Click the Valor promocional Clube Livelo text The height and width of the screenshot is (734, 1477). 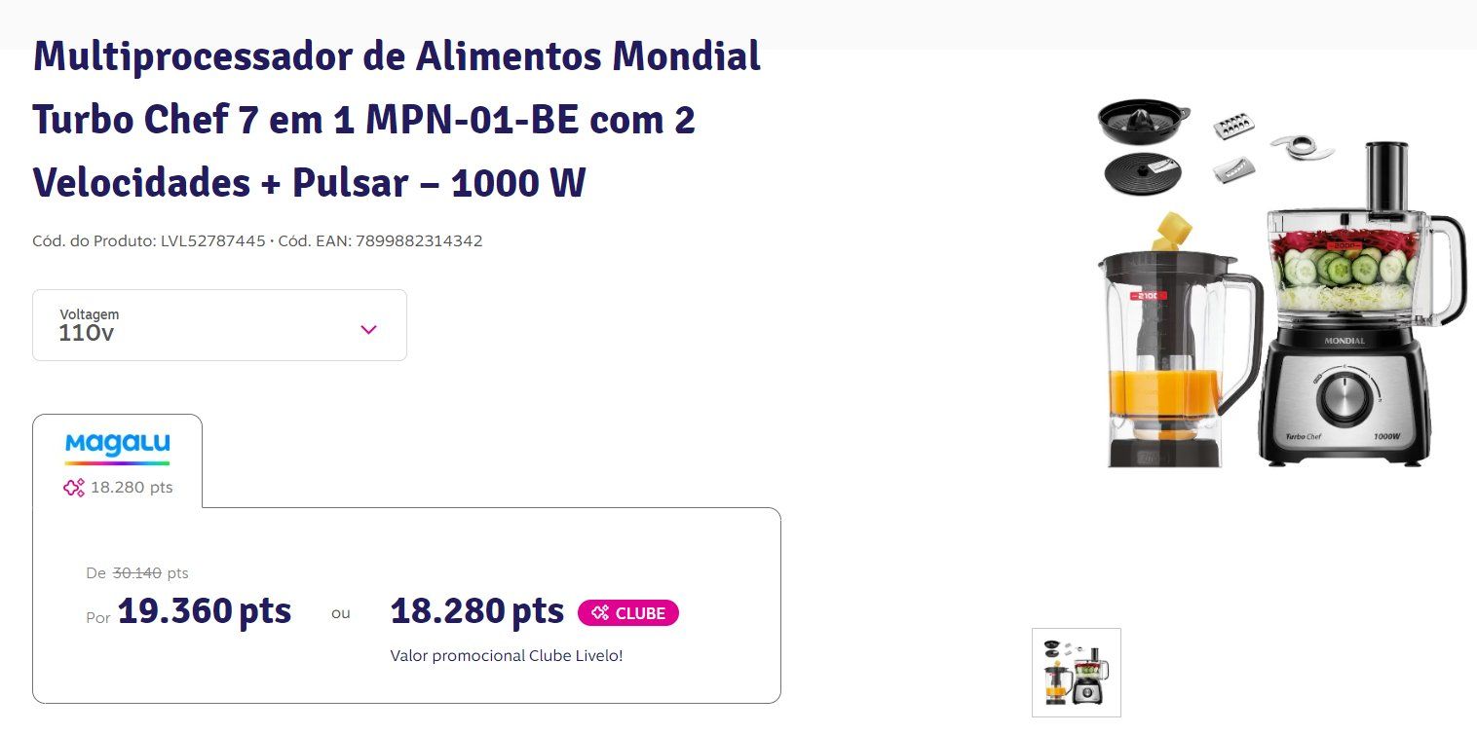tap(507, 656)
